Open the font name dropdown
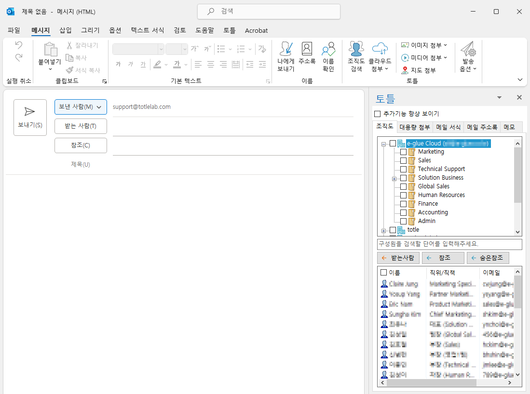The height and width of the screenshot is (394, 530). [161, 49]
